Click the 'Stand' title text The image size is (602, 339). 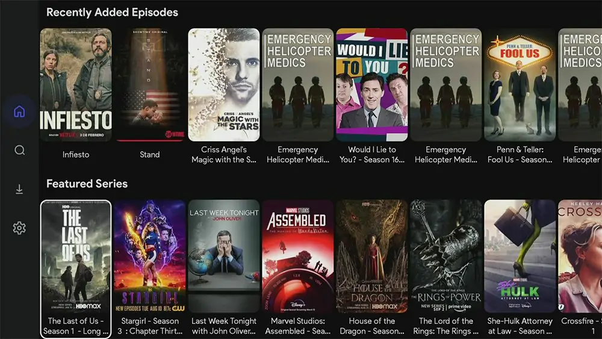click(150, 155)
